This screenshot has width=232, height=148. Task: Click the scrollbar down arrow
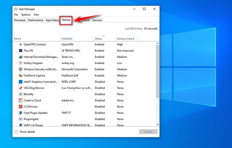click(157, 124)
